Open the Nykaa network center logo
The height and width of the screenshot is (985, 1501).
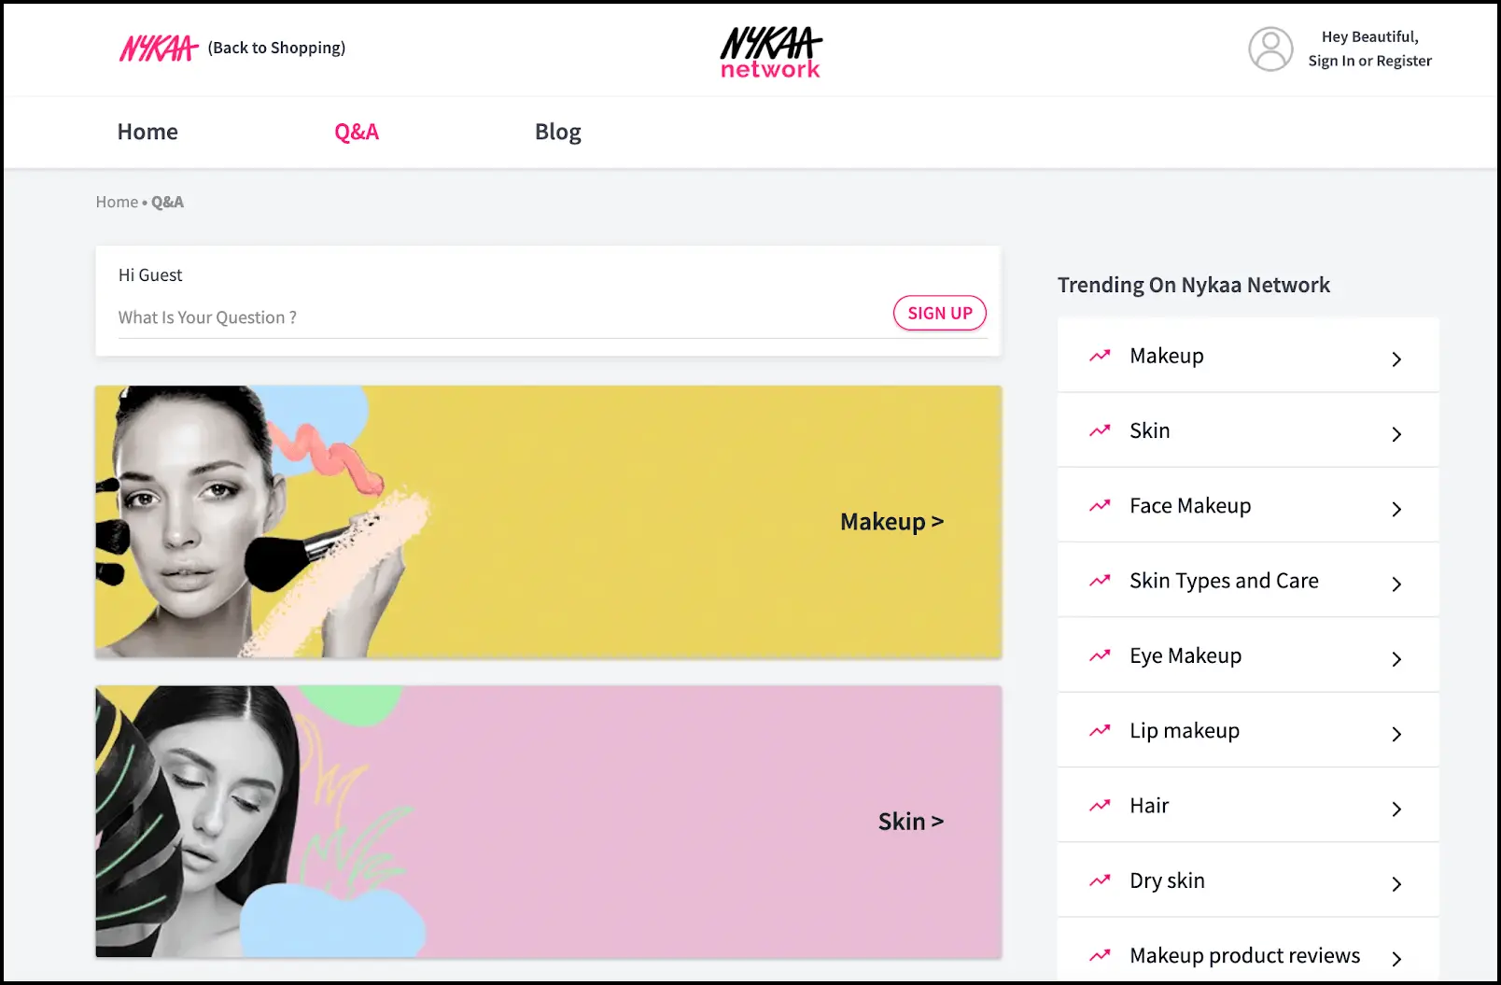pyautogui.click(x=771, y=52)
